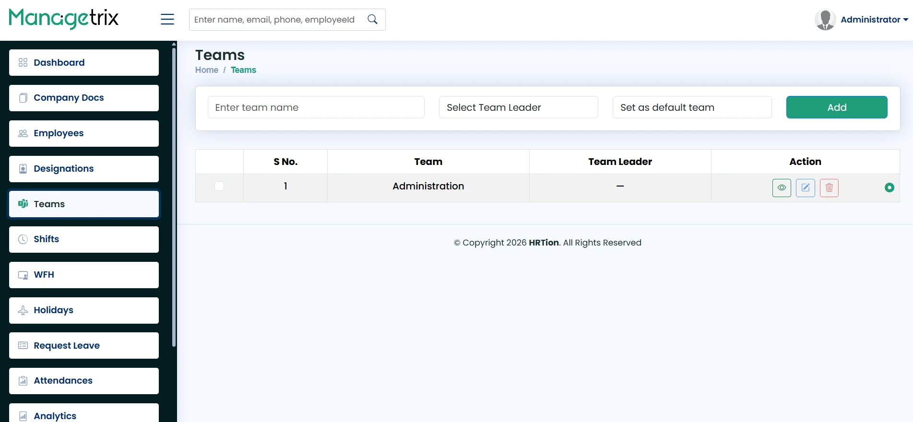913x422 pixels.
Task: Click the Administrator avatar image
Action: click(x=825, y=20)
